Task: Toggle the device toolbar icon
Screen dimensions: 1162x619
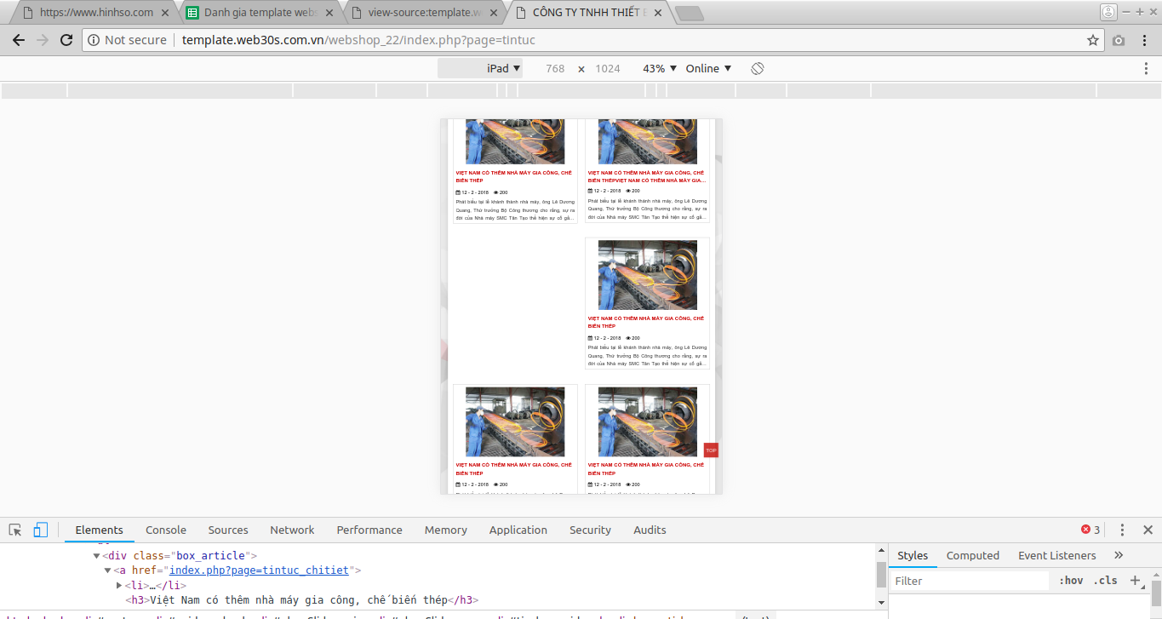Action: pos(40,530)
